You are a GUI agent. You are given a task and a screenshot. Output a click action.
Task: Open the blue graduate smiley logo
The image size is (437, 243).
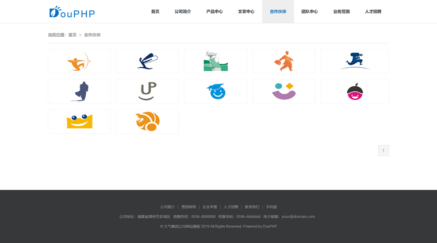tap(216, 91)
